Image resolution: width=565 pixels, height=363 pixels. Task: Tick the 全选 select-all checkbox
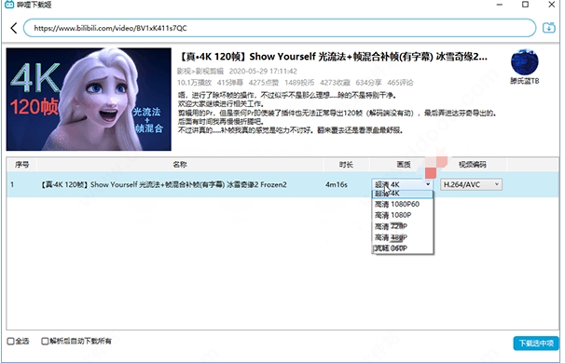(11, 341)
